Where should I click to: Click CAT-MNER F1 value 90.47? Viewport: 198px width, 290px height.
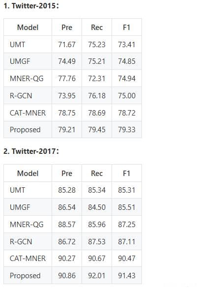pos(127,259)
